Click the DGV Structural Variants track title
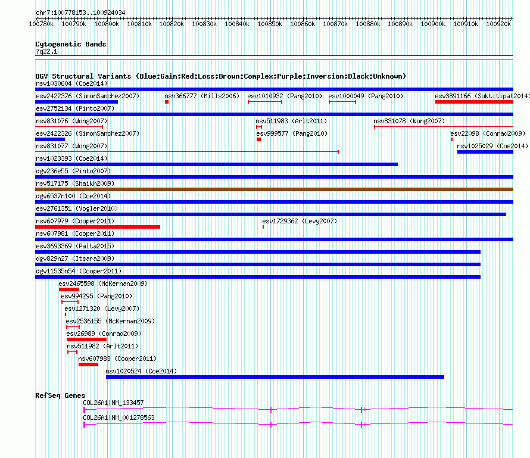Screen dimensions: 530x458 221,76
